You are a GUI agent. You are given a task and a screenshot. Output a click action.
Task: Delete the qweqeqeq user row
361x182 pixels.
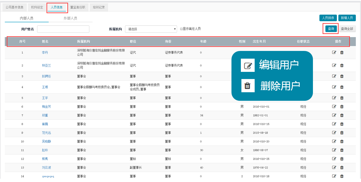point(342,176)
